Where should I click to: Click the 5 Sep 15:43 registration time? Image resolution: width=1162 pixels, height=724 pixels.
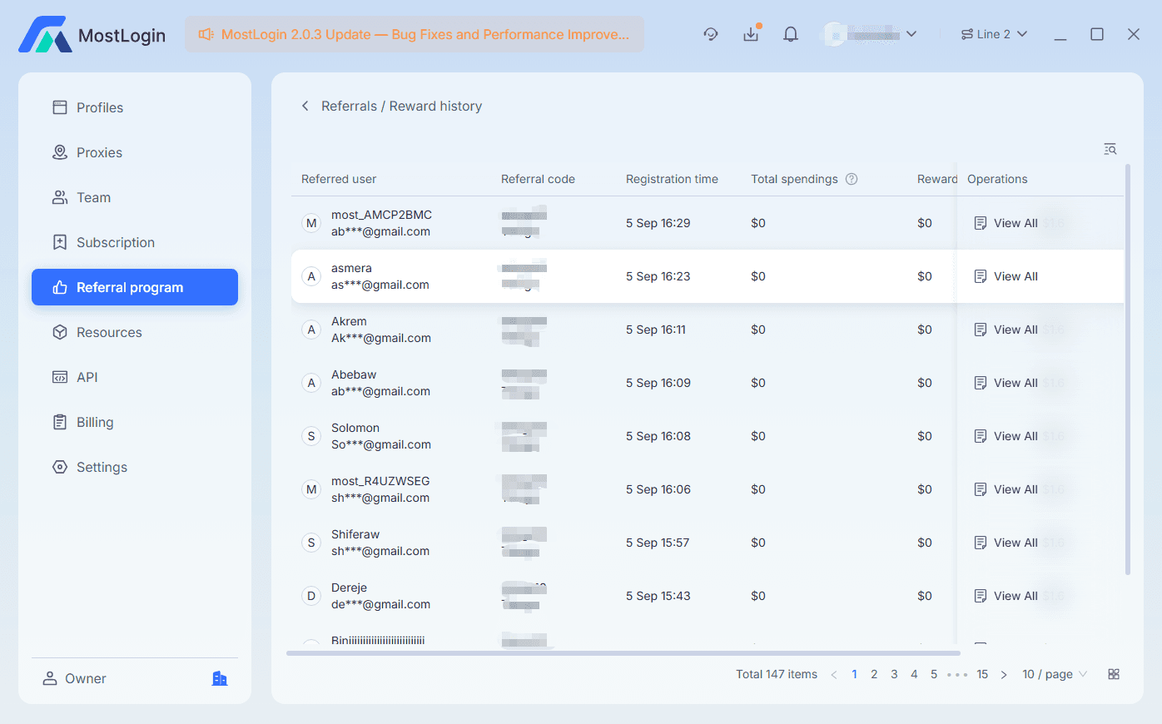click(x=658, y=596)
